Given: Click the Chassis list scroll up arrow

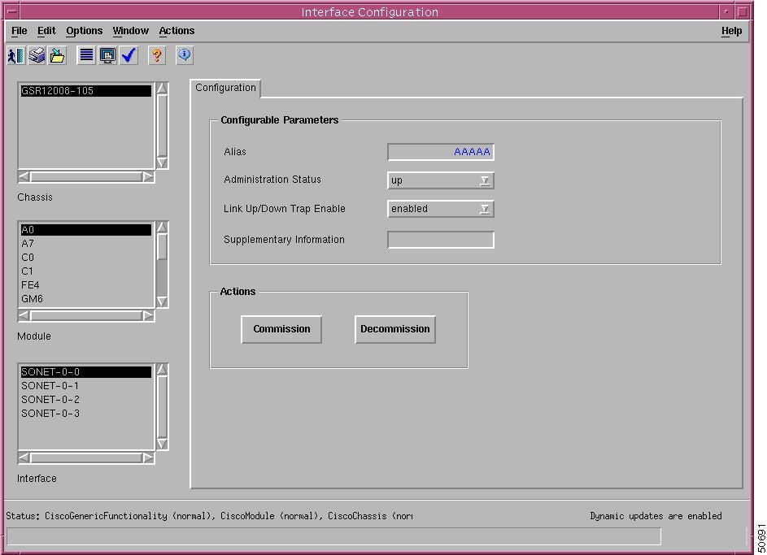Looking at the screenshot, I should pyautogui.click(x=163, y=89).
